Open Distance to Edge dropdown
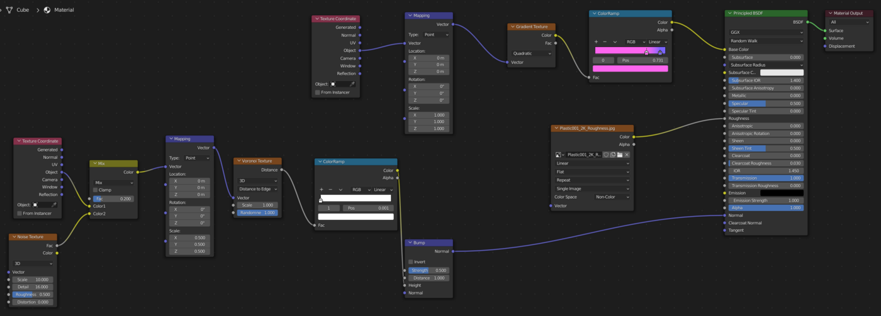The image size is (881, 316). 257,189
